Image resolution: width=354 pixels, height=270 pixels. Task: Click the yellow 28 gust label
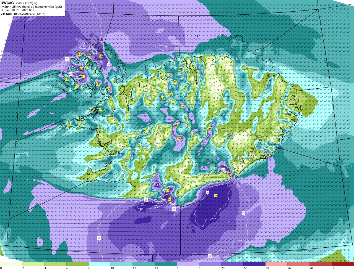(79, 54)
